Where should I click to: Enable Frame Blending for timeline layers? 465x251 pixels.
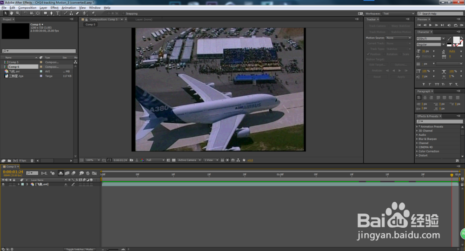pos(67,173)
